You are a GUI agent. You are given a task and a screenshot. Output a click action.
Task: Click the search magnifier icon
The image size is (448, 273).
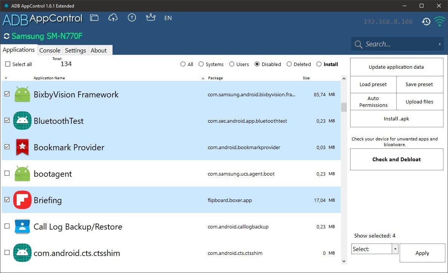point(358,44)
